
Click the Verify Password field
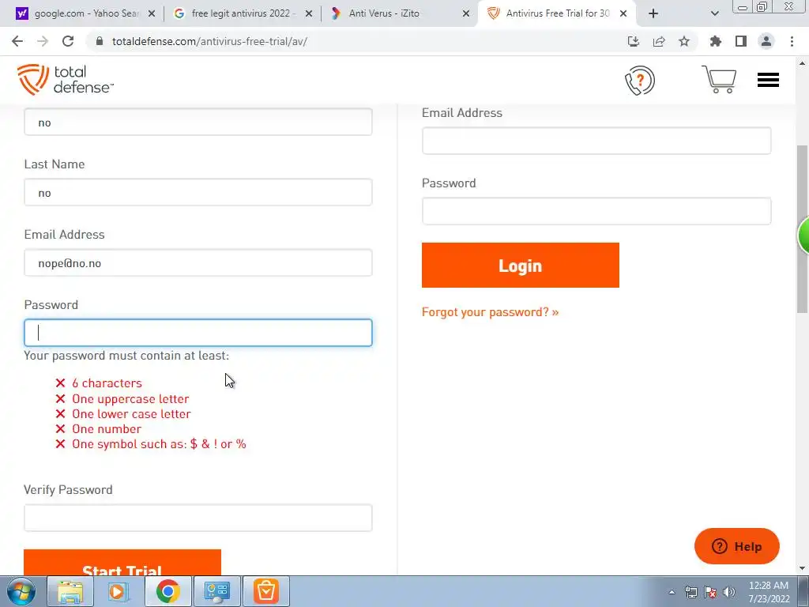[198, 518]
